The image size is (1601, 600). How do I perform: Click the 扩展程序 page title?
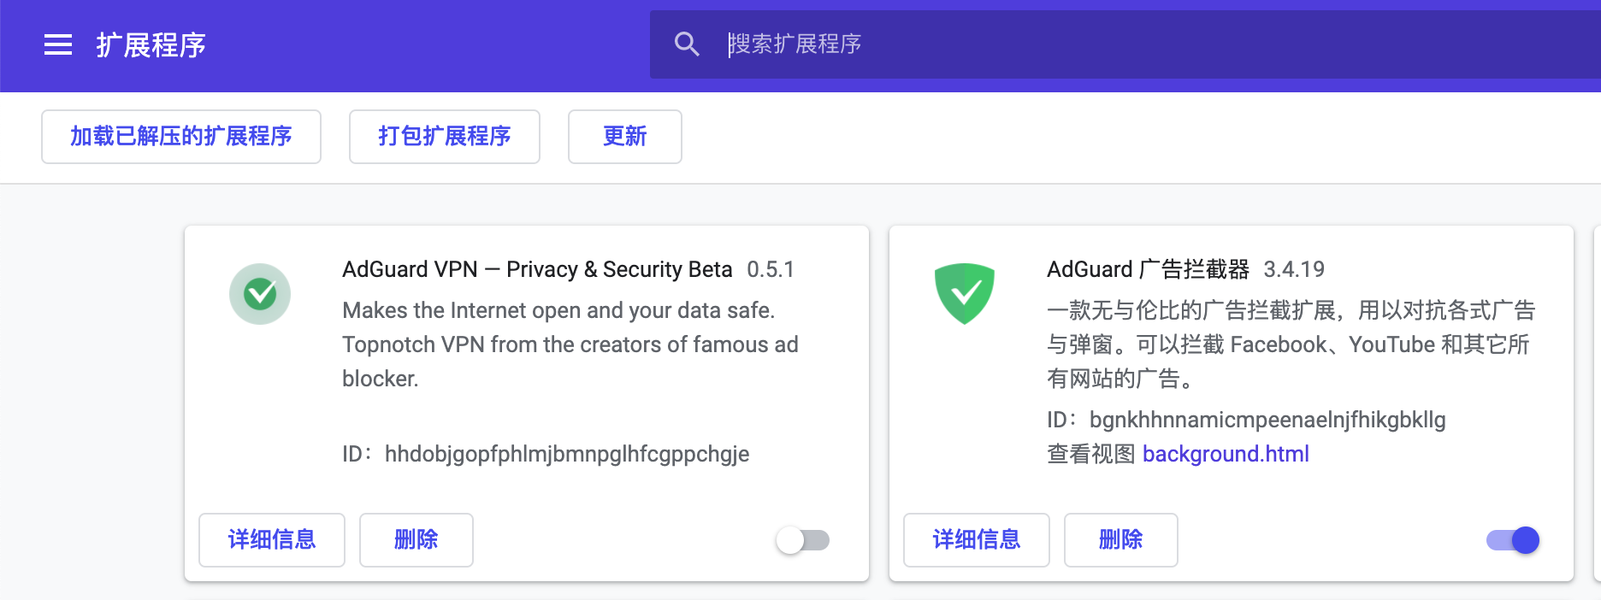pos(151,44)
